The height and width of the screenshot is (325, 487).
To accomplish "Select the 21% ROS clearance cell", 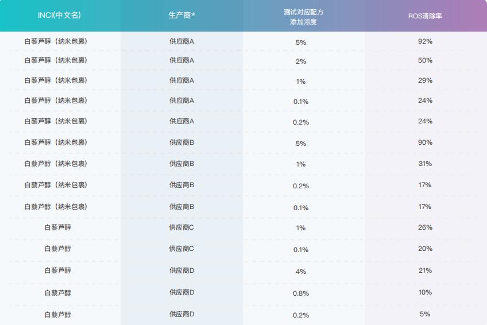I will (425, 270).
